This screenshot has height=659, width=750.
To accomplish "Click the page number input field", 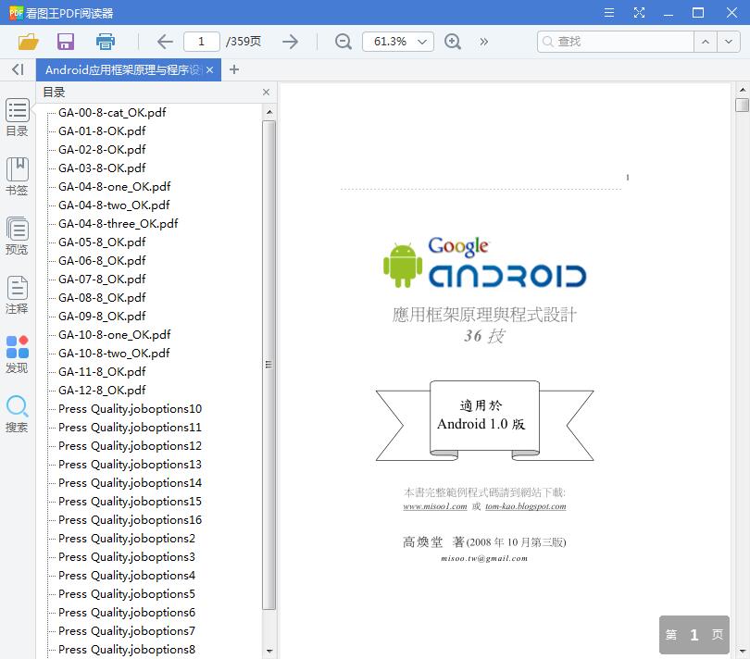I will click(201, 42).
